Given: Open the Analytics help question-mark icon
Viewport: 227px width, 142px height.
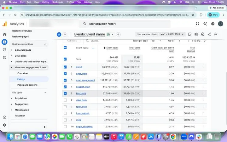Looking at the screenshot, I should (213, 24).
